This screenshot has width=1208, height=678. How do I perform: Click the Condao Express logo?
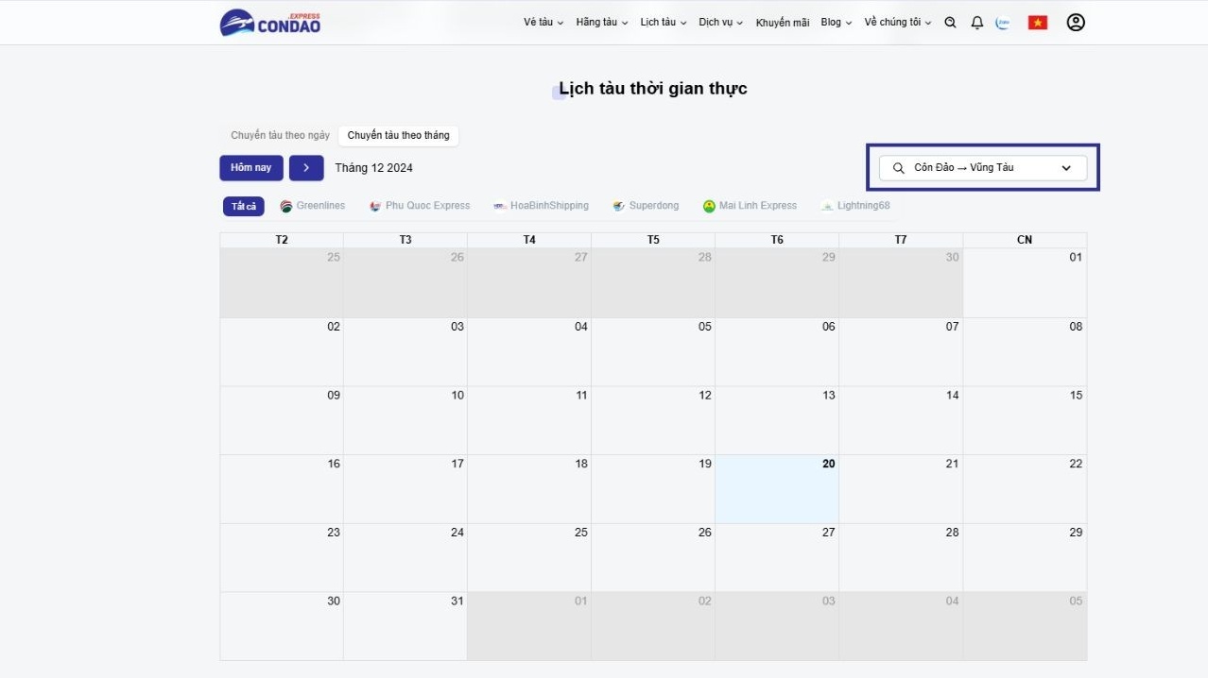[270, 23]
